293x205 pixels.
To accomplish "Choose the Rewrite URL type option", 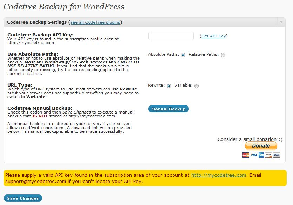I will [169, 86].
